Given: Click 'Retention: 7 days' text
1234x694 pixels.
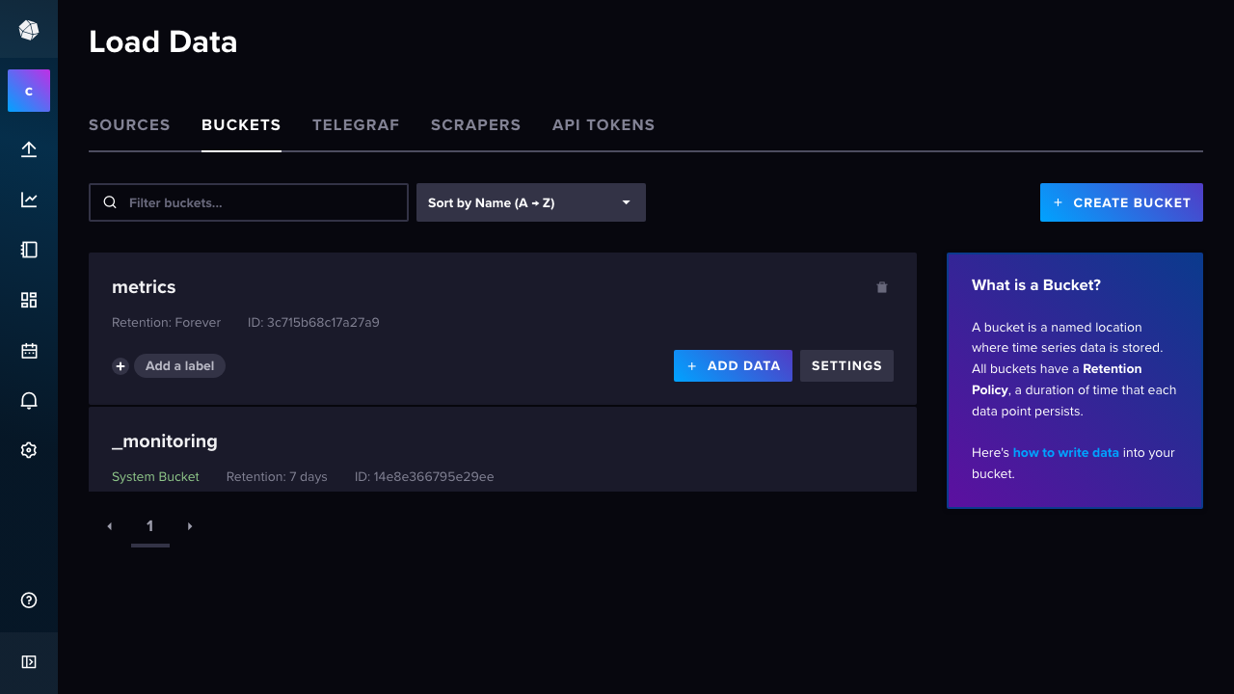Looking at the screenshot, I should pos(277,477).
